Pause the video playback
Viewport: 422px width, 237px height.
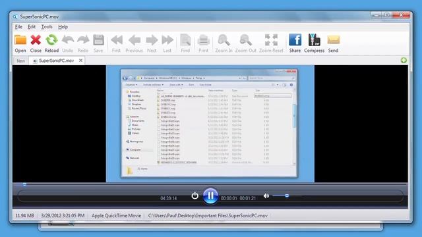click(210, 196)
